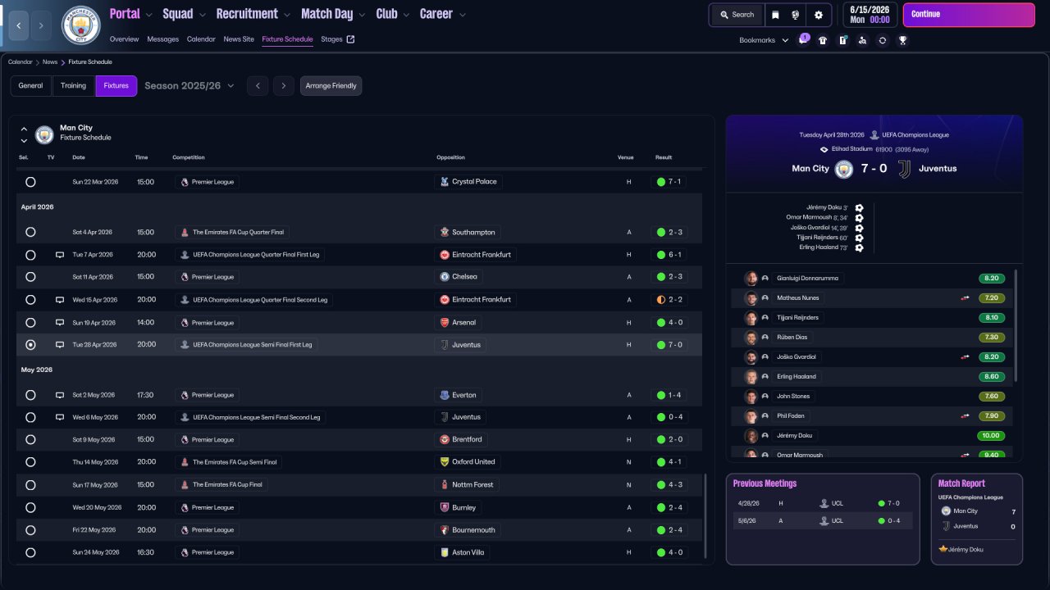Click the Crystal Palace club crest
Viewport: 1050px width, 590px height.
tap(444, 182)
